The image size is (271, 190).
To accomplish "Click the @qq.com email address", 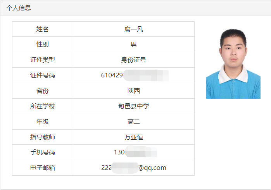I will pos(134,168).
